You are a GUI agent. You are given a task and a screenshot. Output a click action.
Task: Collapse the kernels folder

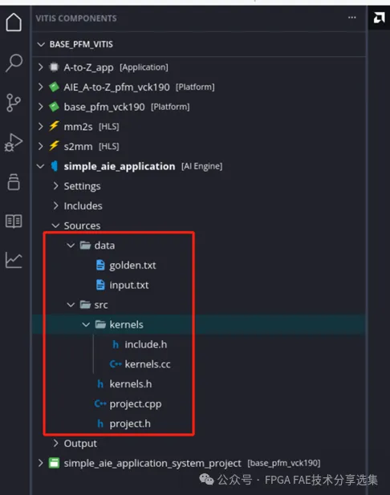coord(86,325)
